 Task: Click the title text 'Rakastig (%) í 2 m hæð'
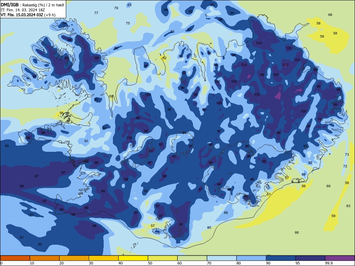43,5
